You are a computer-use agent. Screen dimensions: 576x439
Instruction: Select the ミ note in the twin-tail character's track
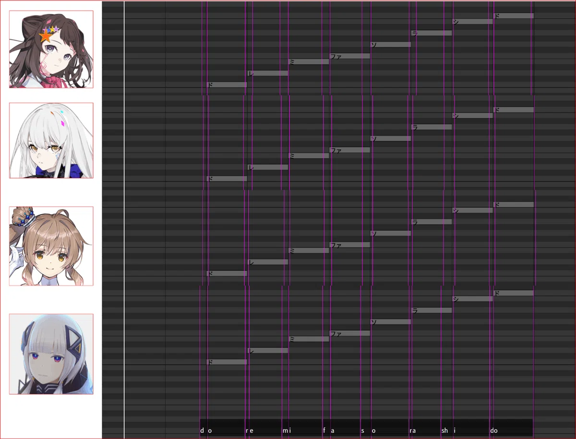point(309,251)
